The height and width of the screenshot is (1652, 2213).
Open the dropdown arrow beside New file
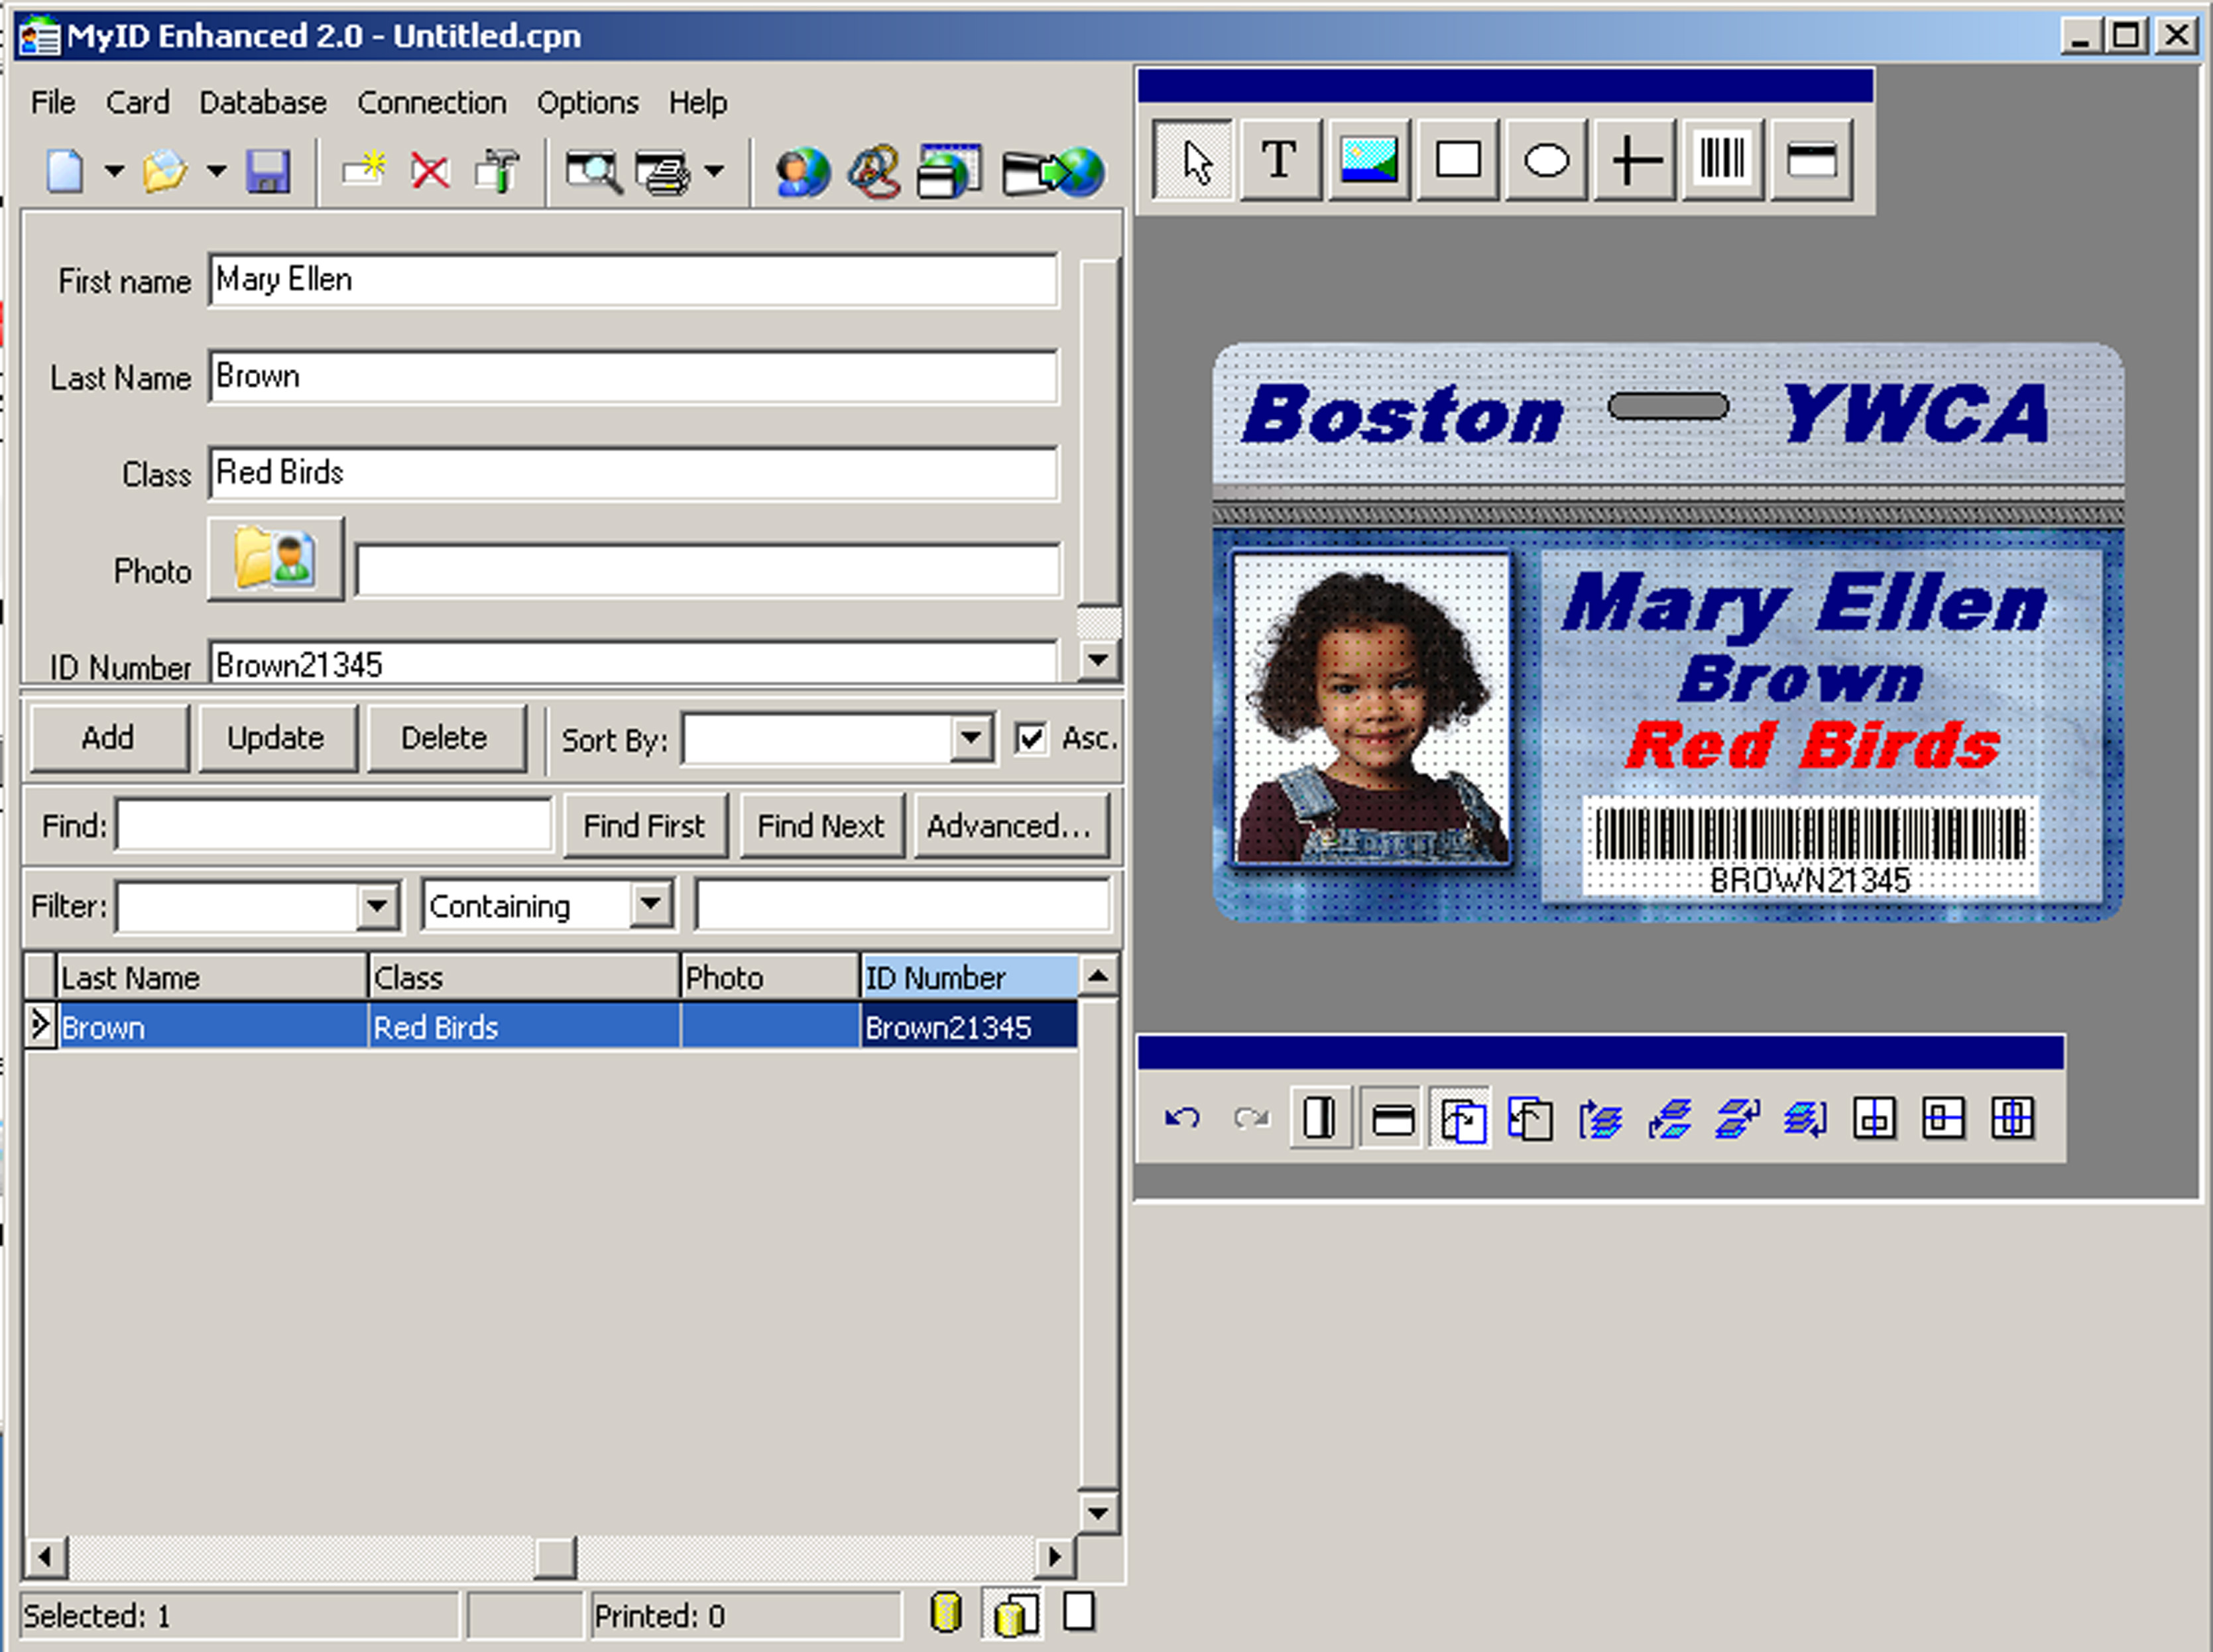(114, 171)
